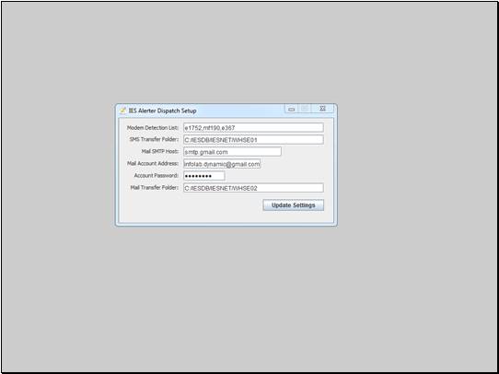This screenshot has height=374, width=499.
Task: Click the "Modem Detection List:" label
Action: click(153, 128)
